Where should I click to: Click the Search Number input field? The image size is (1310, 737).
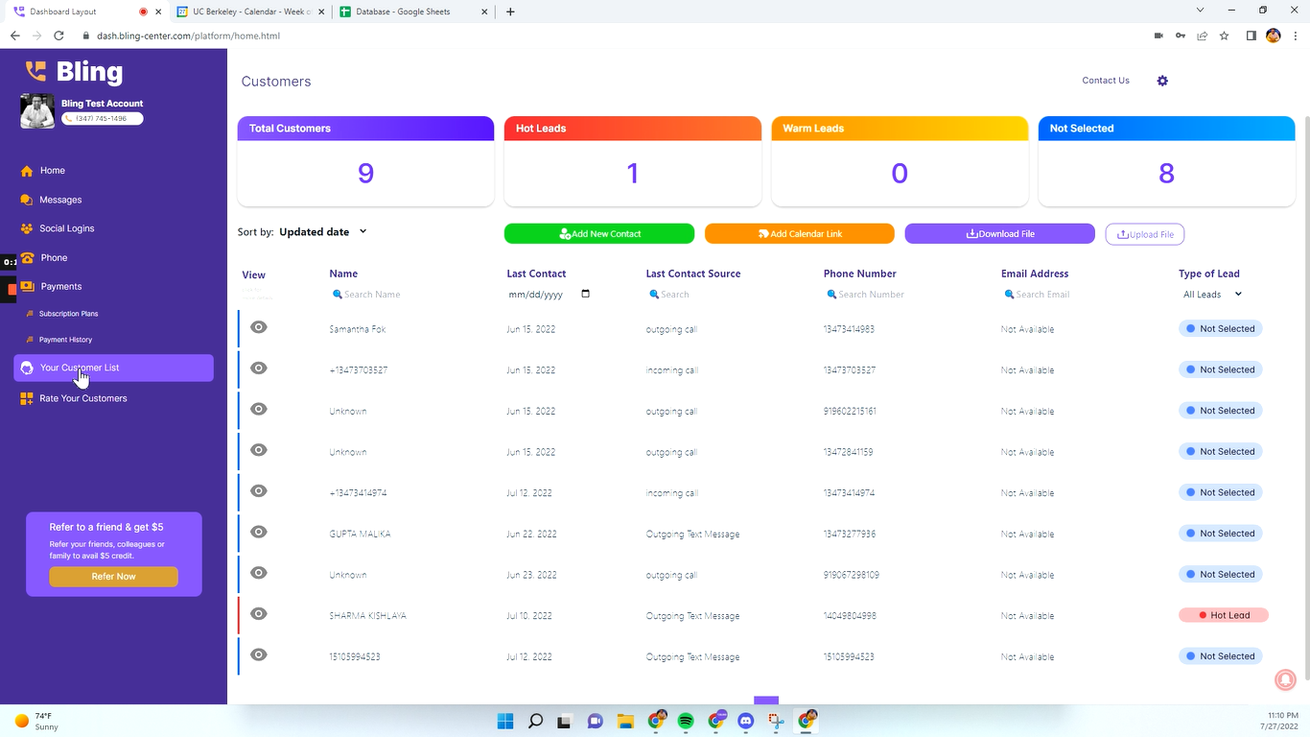[901, 295]
